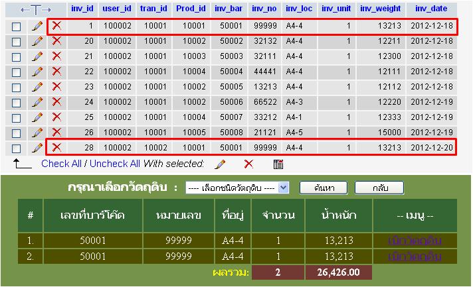Sort by tran_id column header

pyautogui.click(x=153, y=9)
